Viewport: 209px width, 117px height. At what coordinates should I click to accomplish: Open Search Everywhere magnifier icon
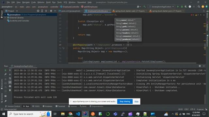pyautogui.click(x=199, y=6)
